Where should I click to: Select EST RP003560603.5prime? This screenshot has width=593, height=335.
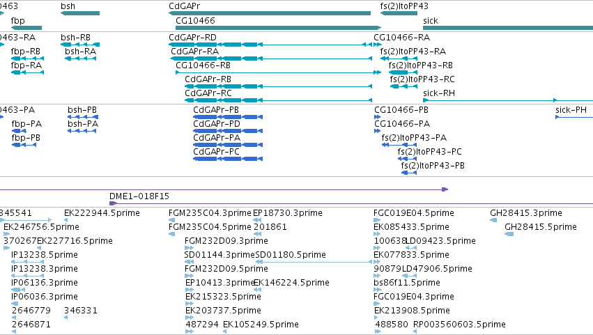click(415, 332)
